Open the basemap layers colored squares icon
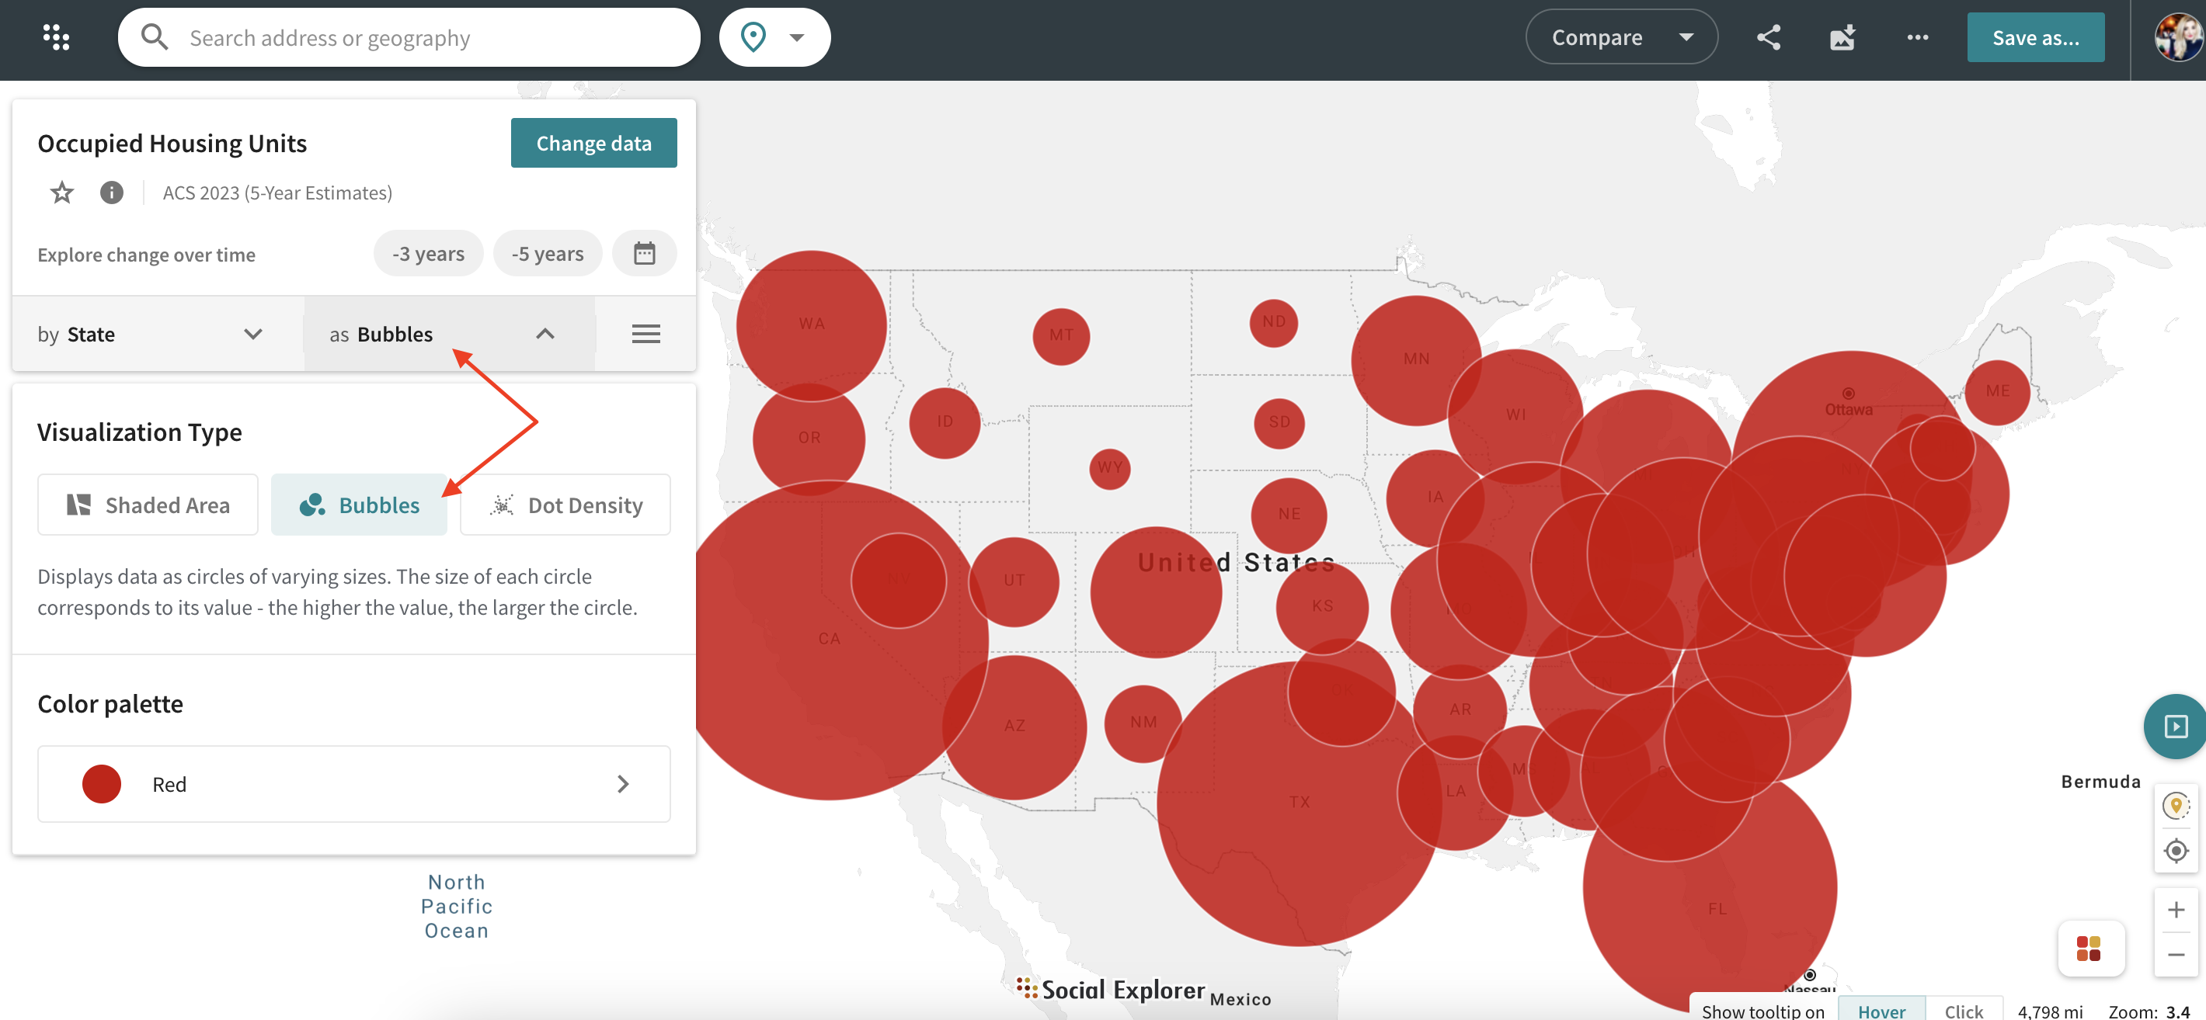The width and height of the screenshot is (2206, 1020). click(x=2089, y=948)
